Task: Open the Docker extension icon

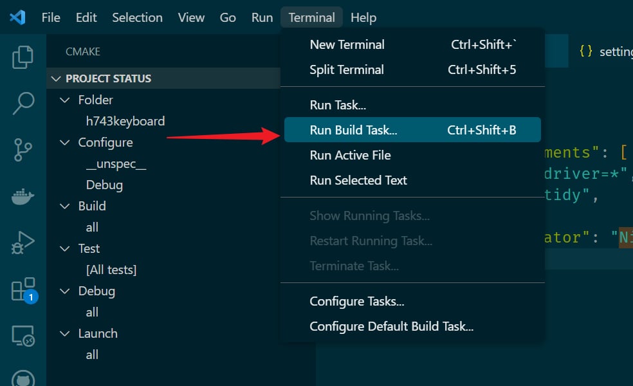Action: (23, 197)
